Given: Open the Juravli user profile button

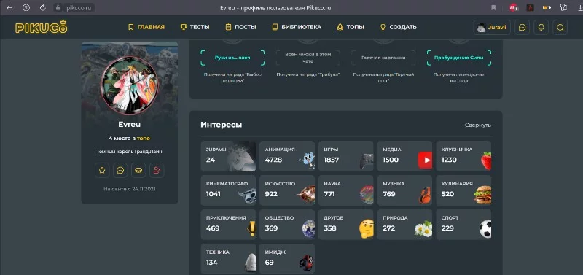Looking at the screenshot, I should pos(492,28).
